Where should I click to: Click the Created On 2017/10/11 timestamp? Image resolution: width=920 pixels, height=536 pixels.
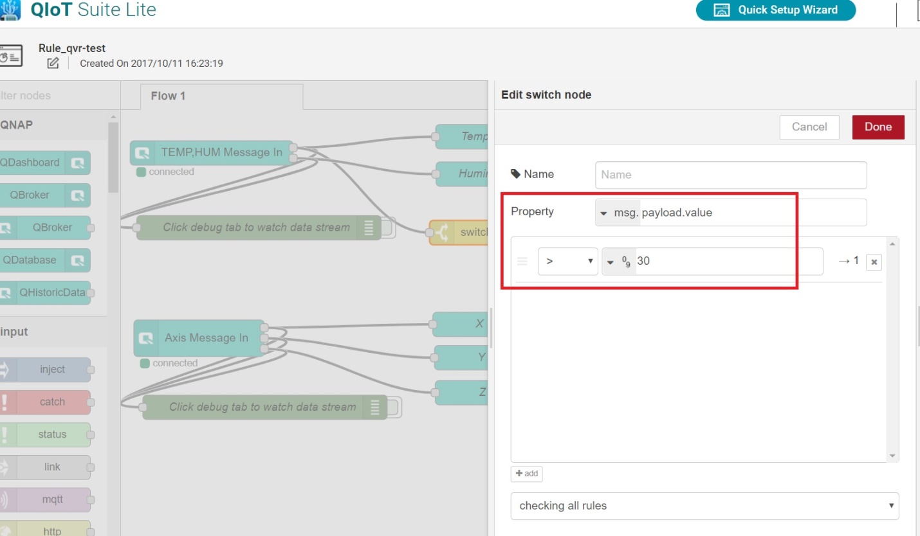tap(151, 64)
